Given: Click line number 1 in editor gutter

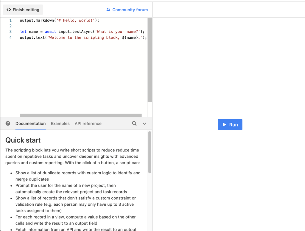Looking at the screenshot, I should coord(10,21).
